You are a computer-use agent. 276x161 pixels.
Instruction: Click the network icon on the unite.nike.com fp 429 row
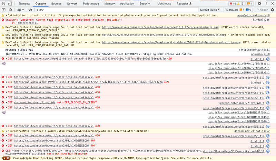pos(268,59)
